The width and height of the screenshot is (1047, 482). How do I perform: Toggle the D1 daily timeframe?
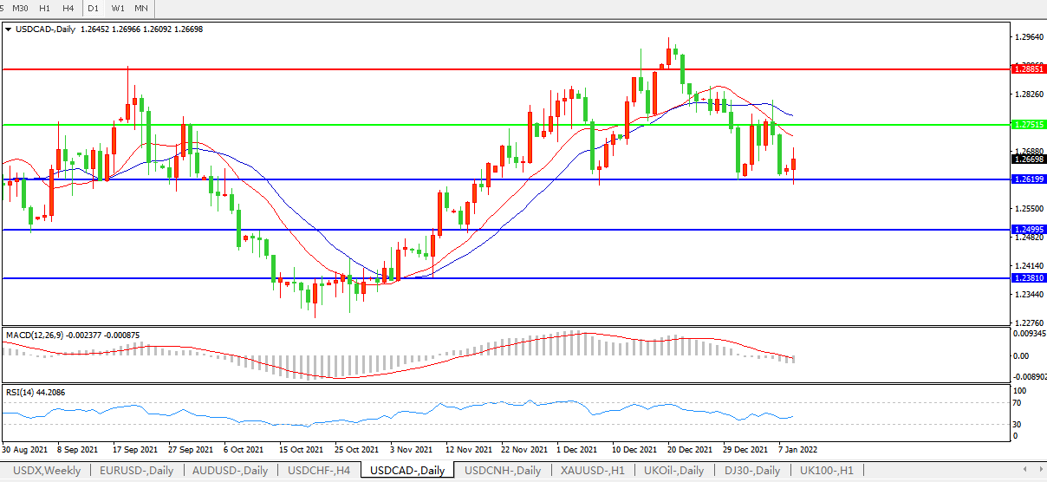[94, 9]
